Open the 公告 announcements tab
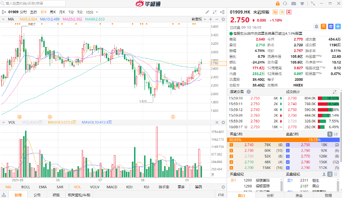This screenshot has width=342, height=198. (x=37, y=195)
